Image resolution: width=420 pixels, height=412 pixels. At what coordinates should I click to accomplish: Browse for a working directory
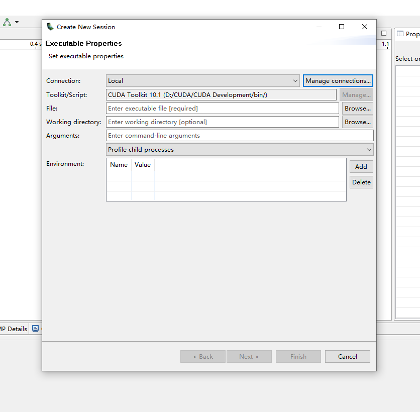[x=357, y=122]
